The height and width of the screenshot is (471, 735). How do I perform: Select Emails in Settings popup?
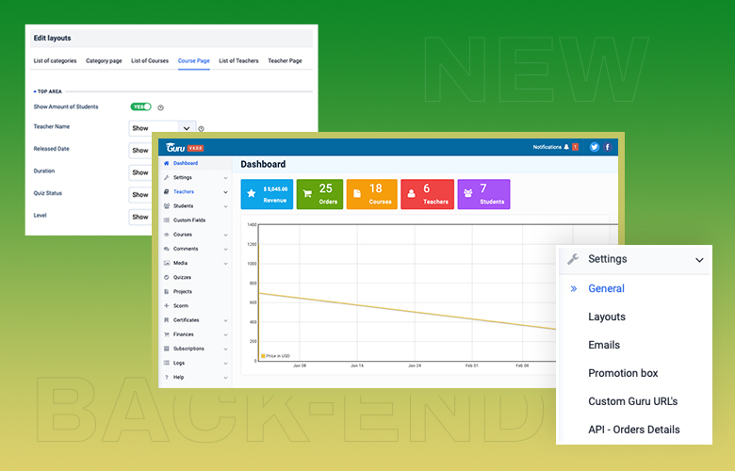point(604,345)
